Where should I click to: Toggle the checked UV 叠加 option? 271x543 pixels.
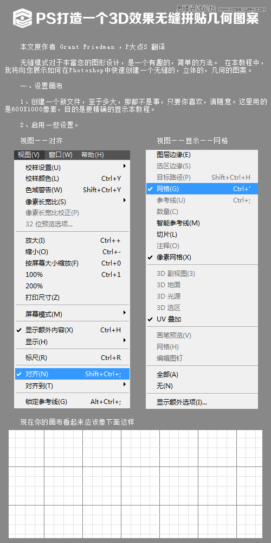(x=202, y=319)
